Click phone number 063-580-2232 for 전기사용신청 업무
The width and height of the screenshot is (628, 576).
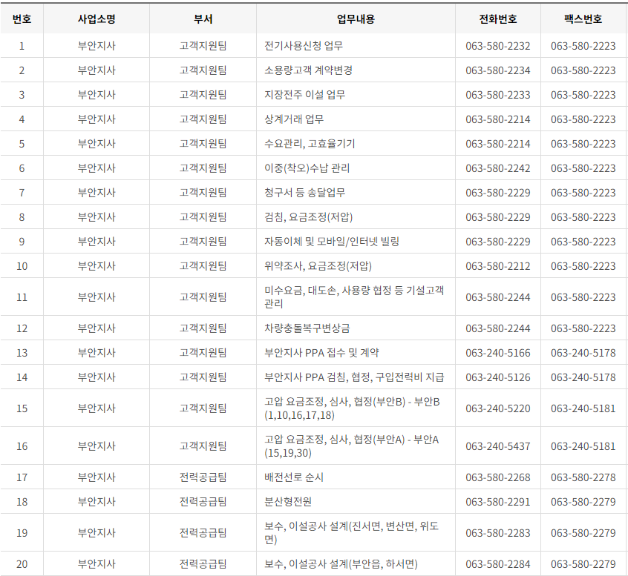click(x=495, y=45)
